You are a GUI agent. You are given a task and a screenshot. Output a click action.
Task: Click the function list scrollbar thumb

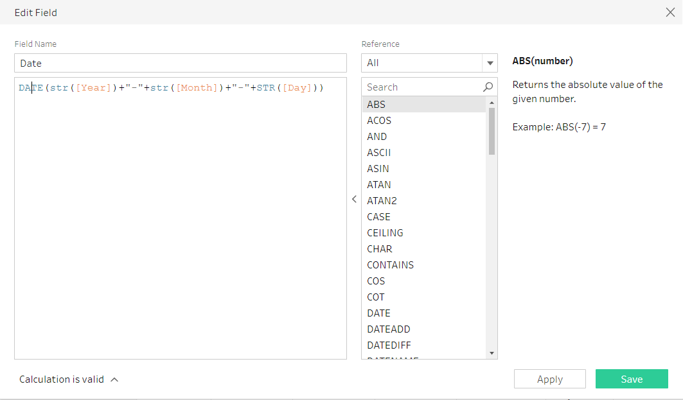492,131
